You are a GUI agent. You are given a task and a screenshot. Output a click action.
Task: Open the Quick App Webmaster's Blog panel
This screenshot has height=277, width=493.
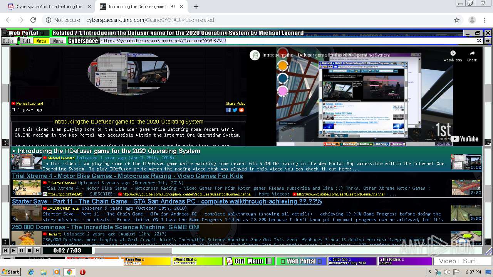click(x=352, y=261)
